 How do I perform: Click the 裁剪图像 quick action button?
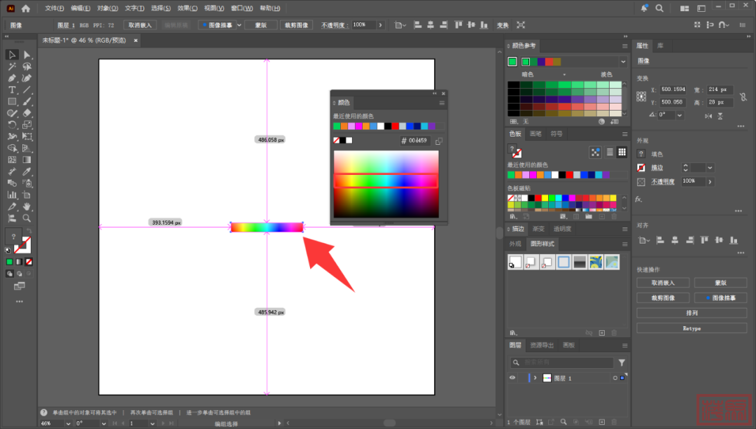(x=662, y=297)
